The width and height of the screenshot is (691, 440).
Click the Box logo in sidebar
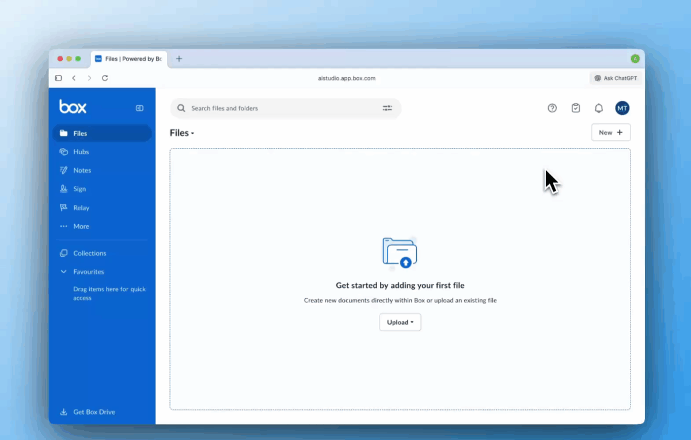click(x=73, y=107)
